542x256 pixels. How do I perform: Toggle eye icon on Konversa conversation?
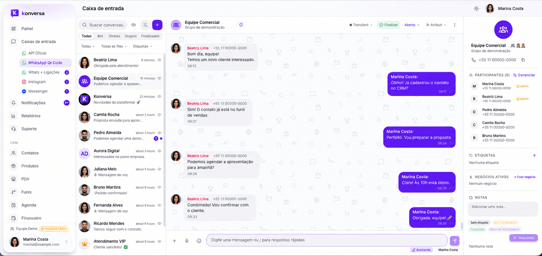(x=159, y=97)
